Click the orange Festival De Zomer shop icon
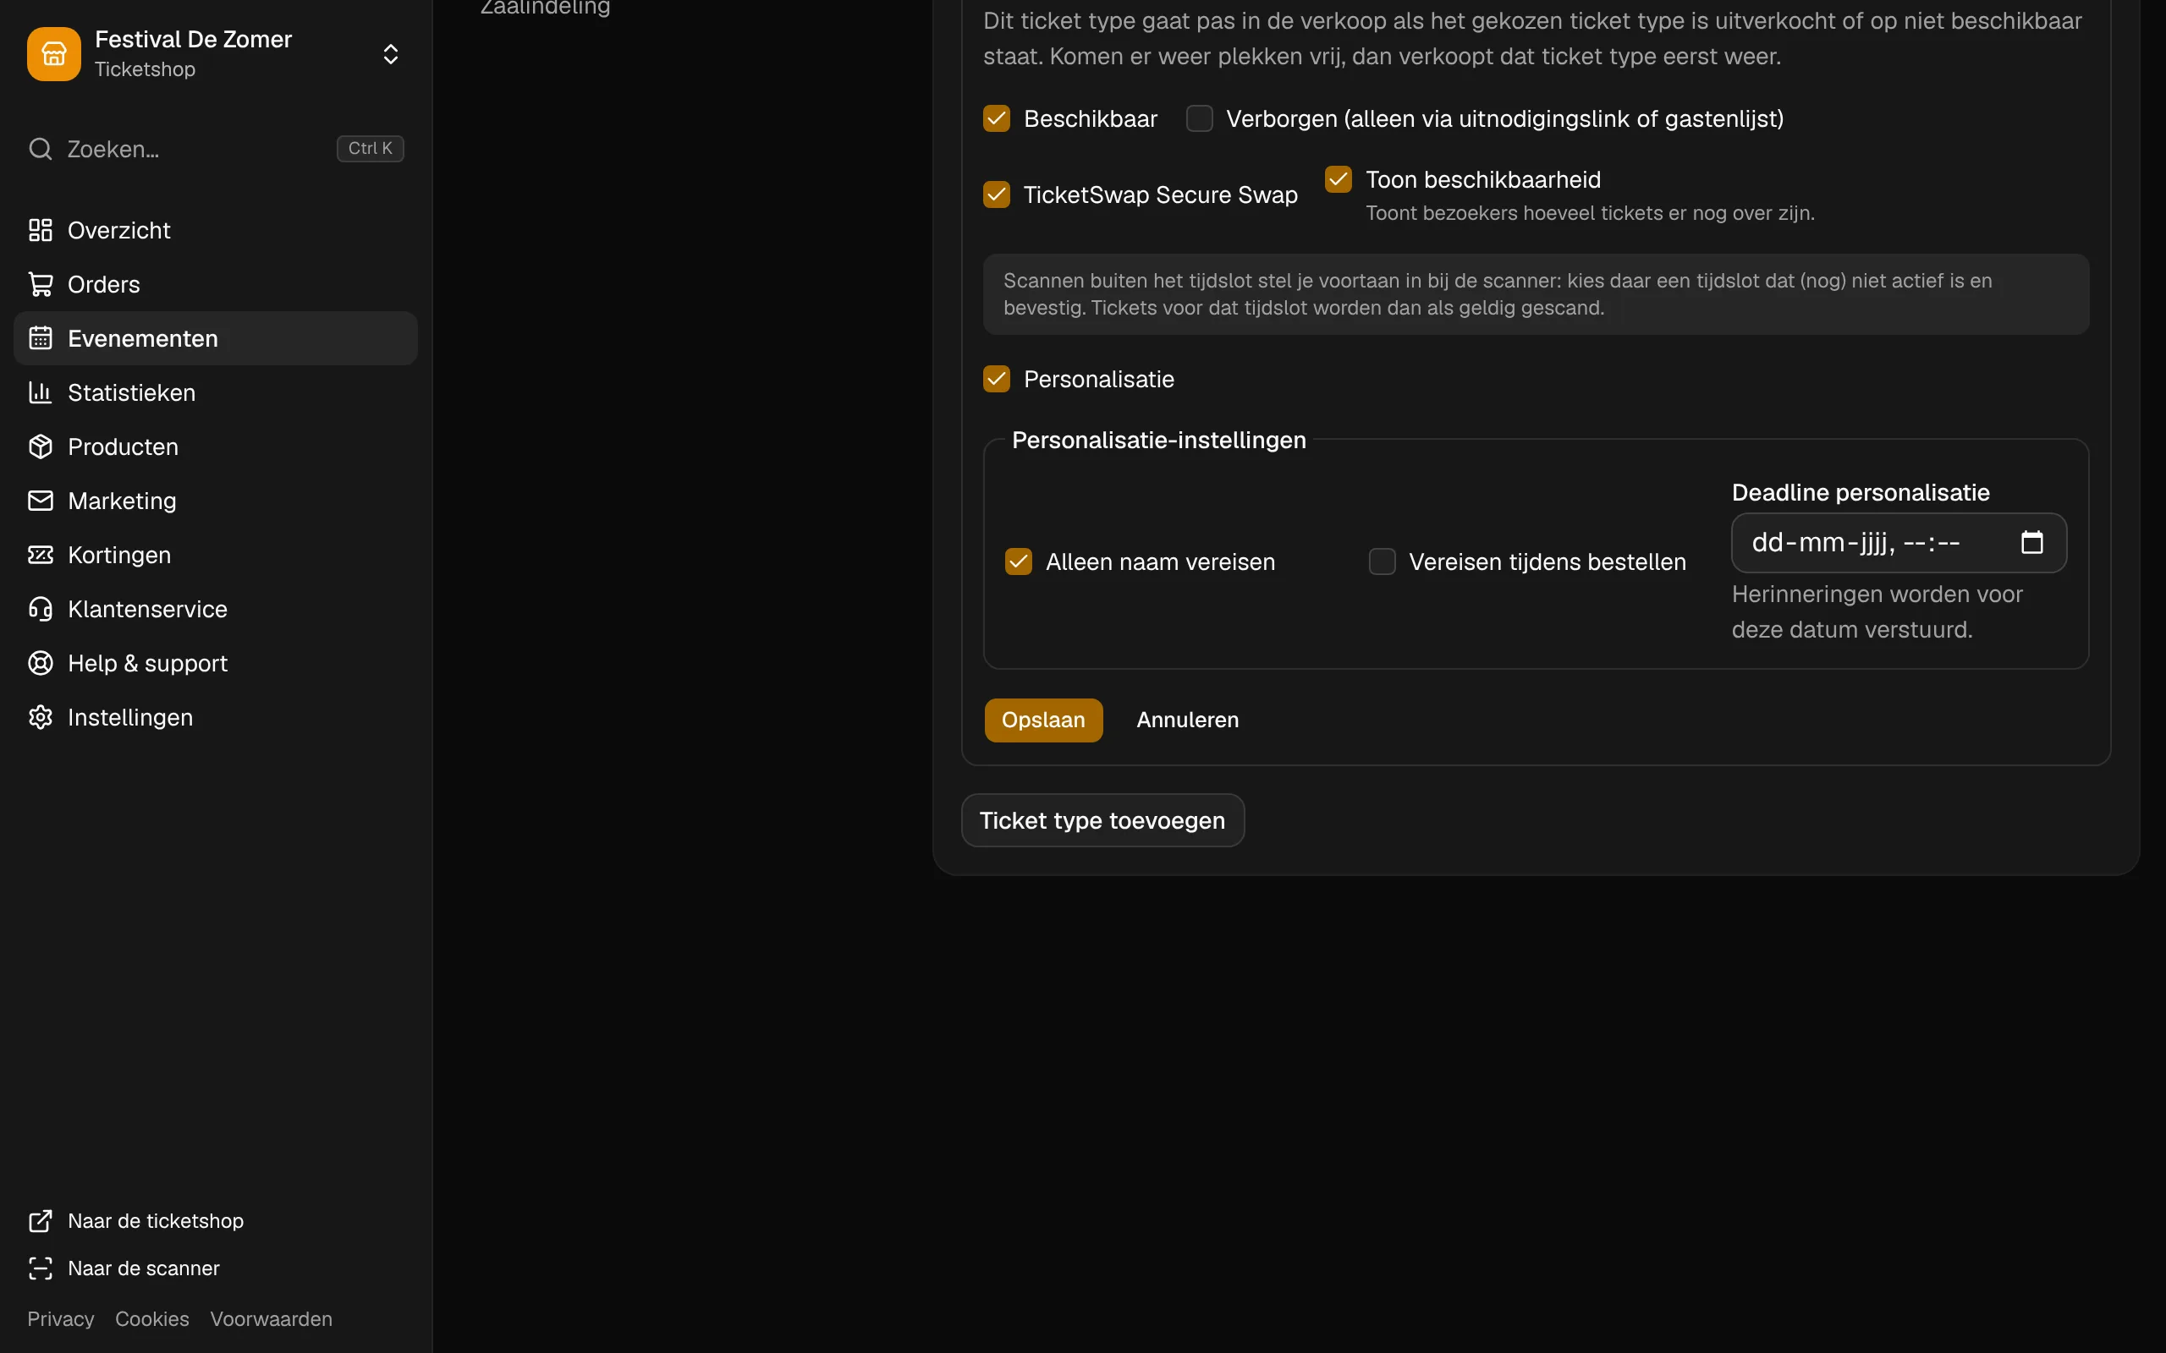 click(53, 53)
